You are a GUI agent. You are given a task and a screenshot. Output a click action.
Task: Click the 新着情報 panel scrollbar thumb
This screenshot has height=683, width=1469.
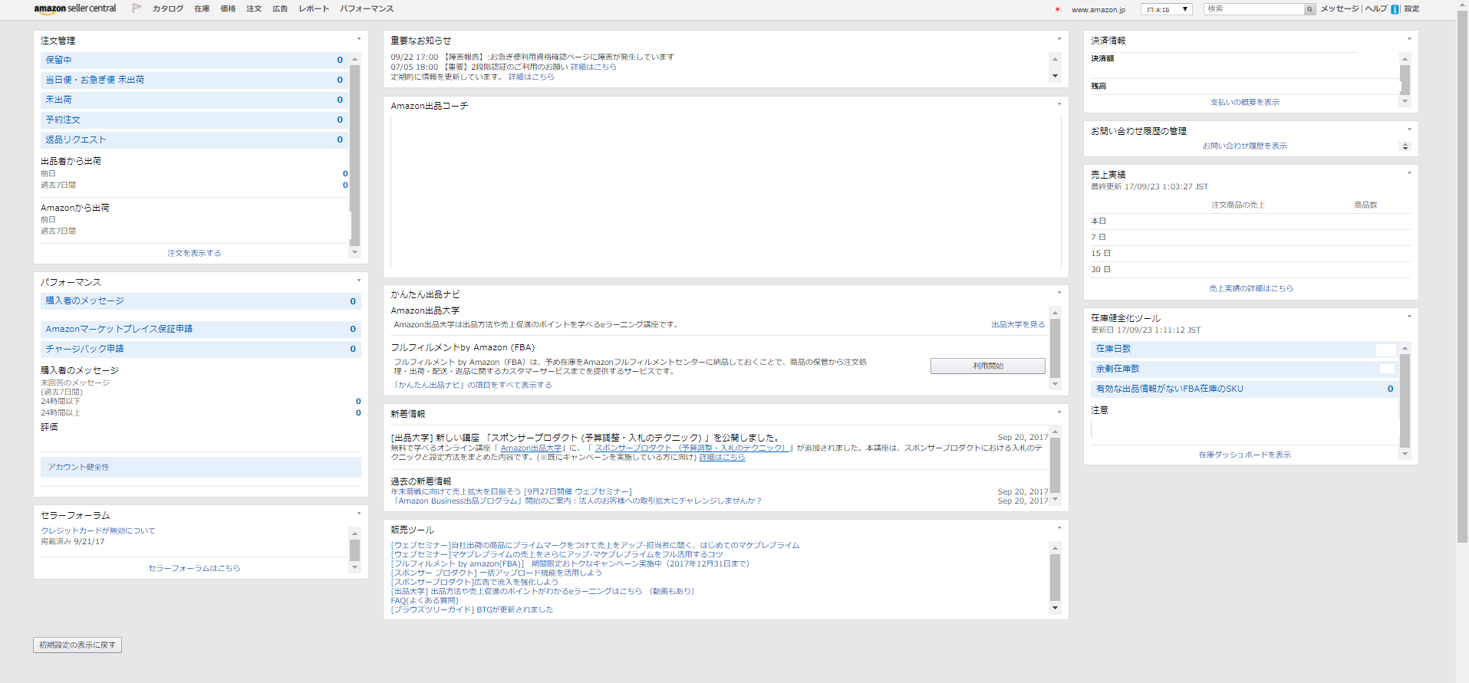pos(1055,465)
